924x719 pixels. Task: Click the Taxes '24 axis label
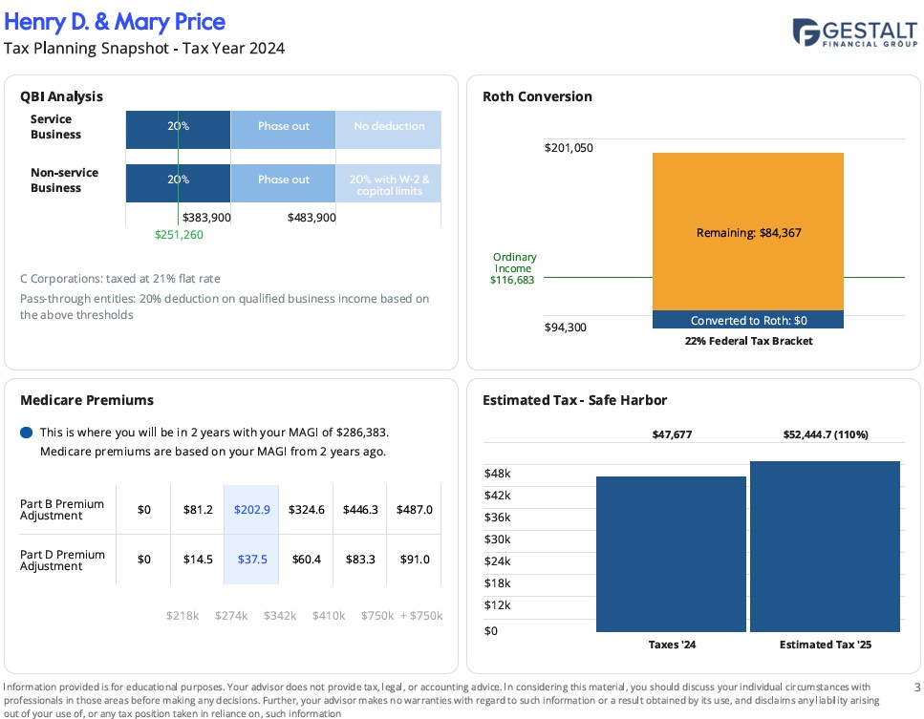(x=672, y=645)
